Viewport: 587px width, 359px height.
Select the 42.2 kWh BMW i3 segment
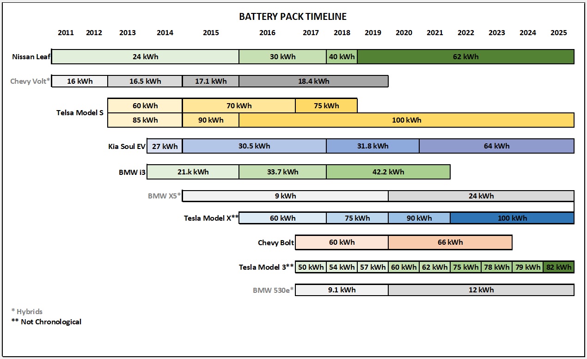tap(388, 172)
